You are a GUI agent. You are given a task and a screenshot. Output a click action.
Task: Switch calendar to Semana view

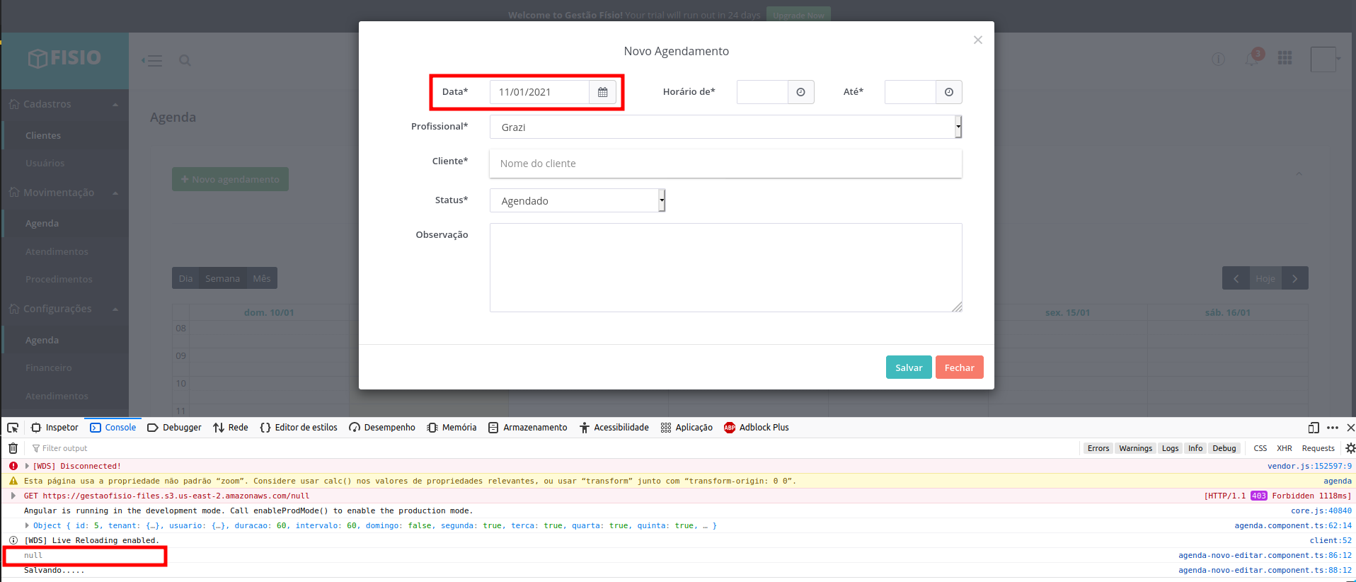pos(222,278)
